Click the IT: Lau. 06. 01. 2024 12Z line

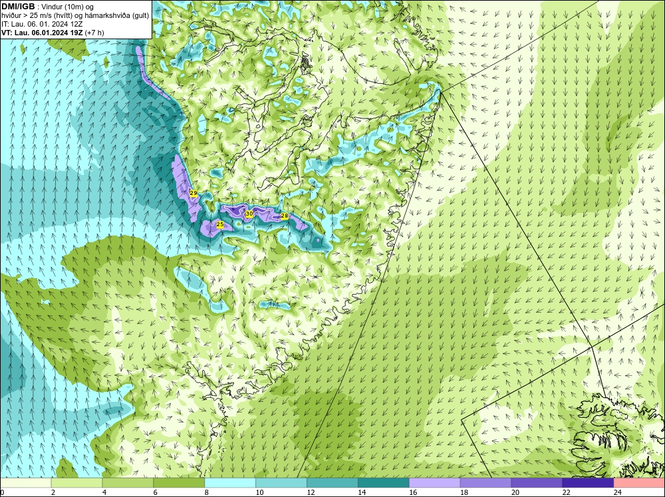point(42,24)
